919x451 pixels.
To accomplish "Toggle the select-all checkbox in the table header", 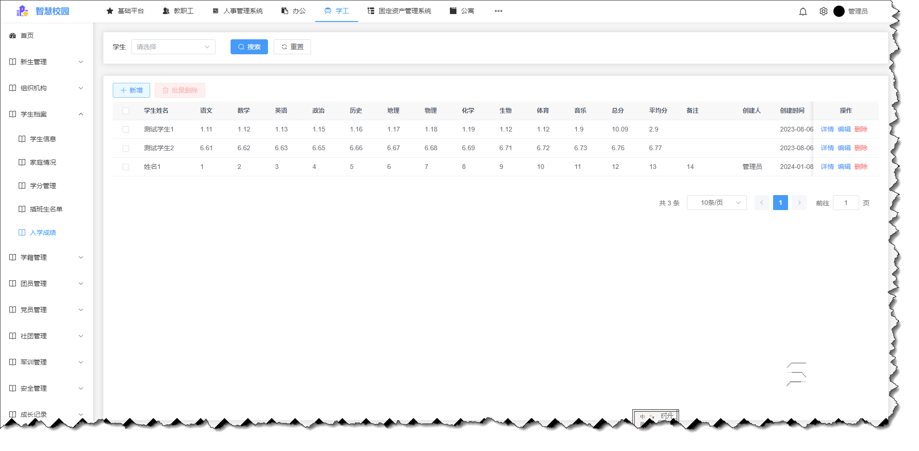I will (x=126, y=111).
